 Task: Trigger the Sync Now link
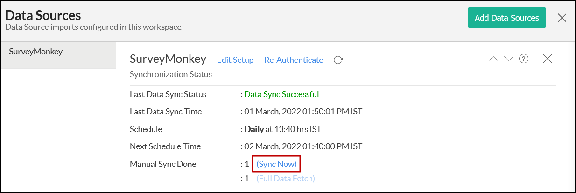click(x=276, y=164)
